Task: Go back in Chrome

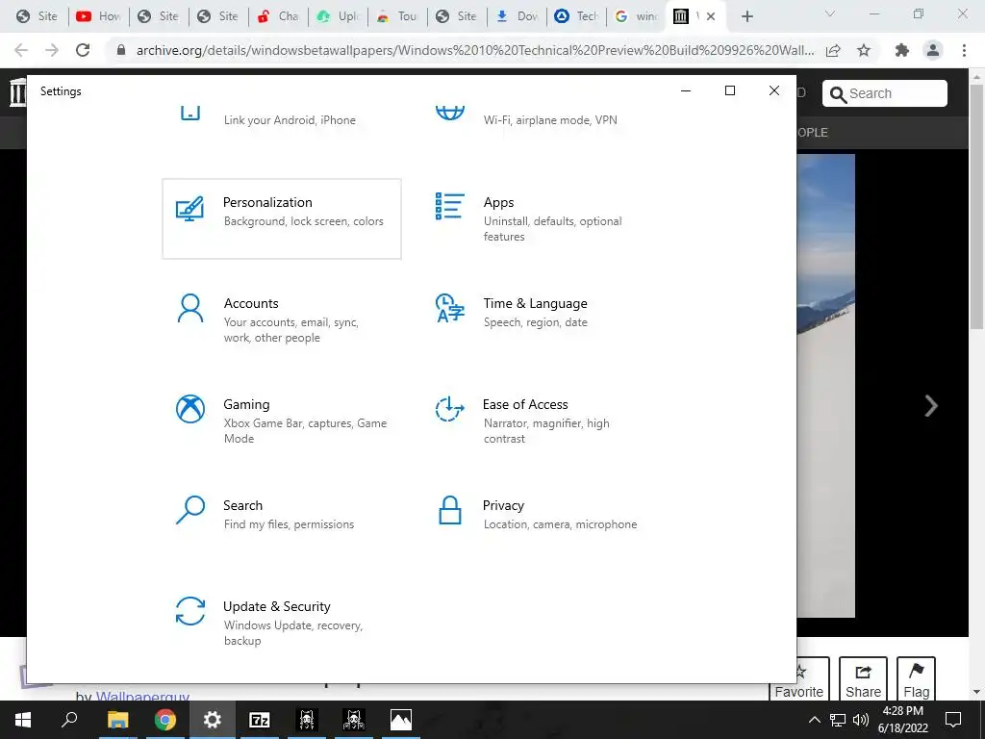Action: pyautogui.click(x=21, y=50)
